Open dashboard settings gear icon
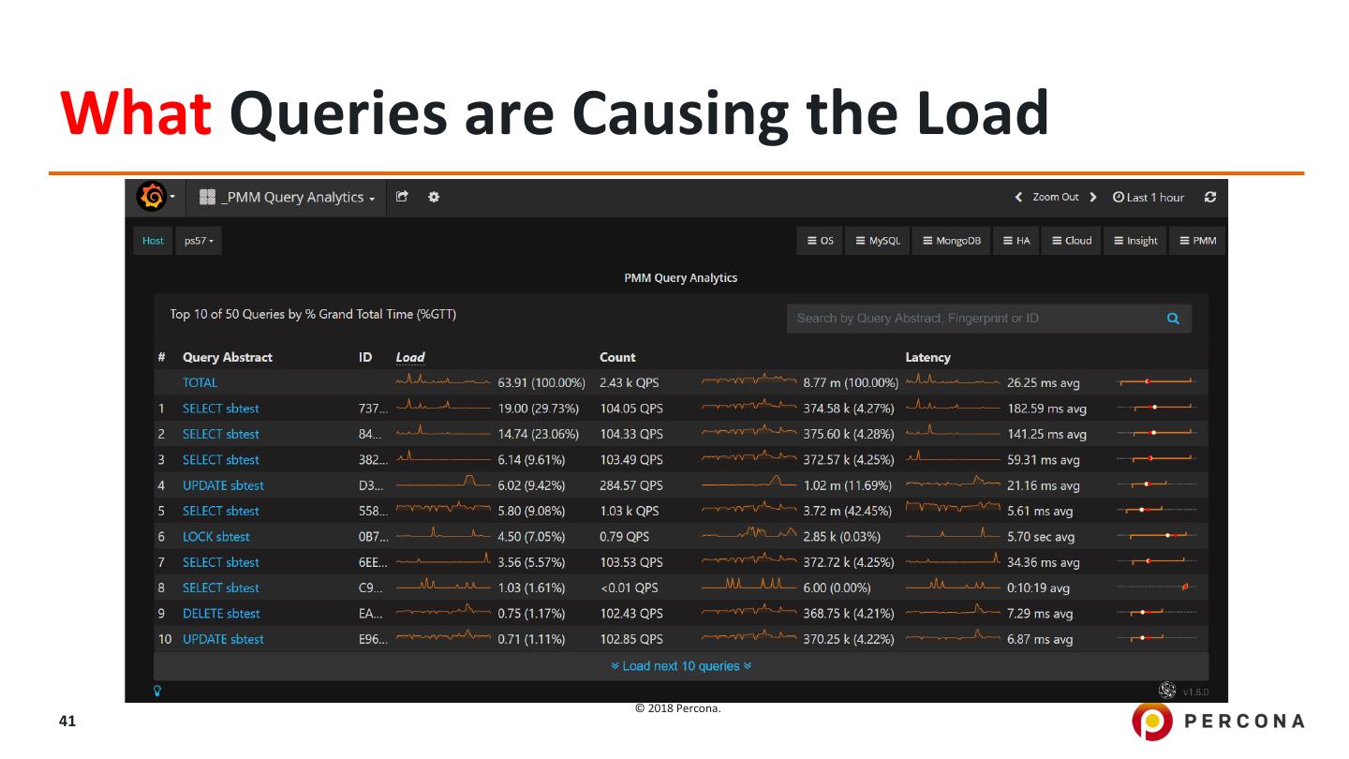The height and width of the screenshot is (759, 1349). pos(434,197)
